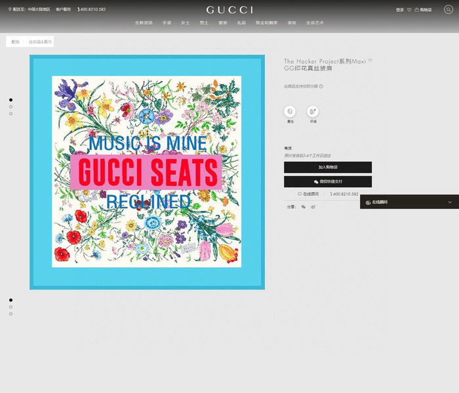
Task: Click the round badge icon left of 环保
Action: [x=290, y=111]
